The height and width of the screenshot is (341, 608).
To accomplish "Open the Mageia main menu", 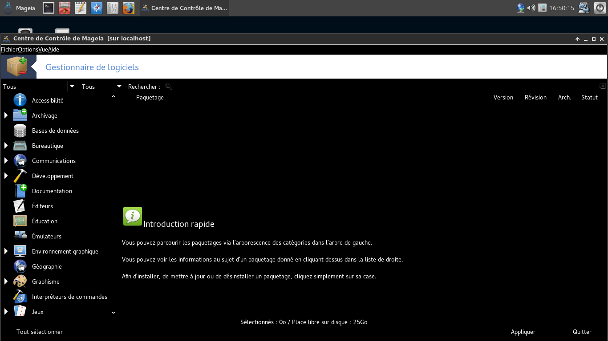I will pos(20,8).
